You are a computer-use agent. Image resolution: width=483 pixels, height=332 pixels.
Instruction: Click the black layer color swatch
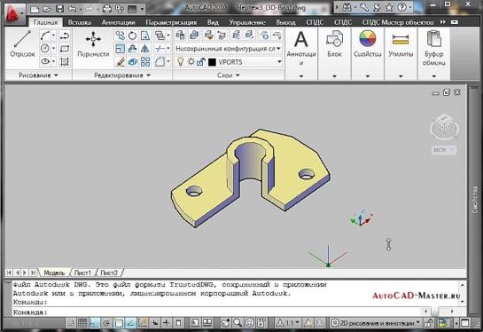[212, 62]
